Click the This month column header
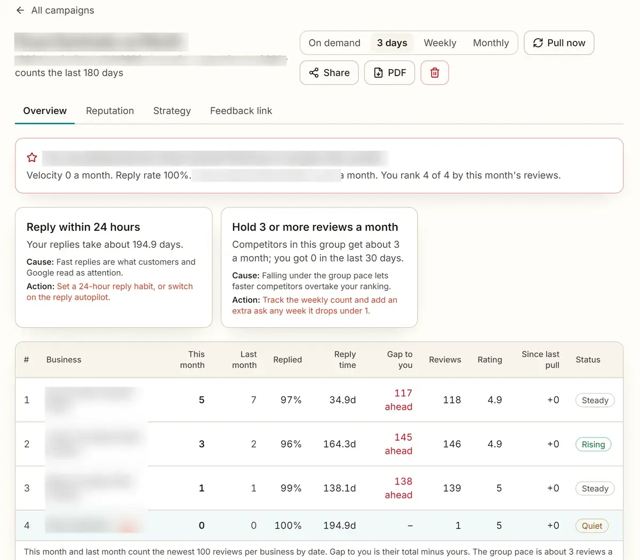The height and width of the screenshot is (560, 640). point(193,360)
